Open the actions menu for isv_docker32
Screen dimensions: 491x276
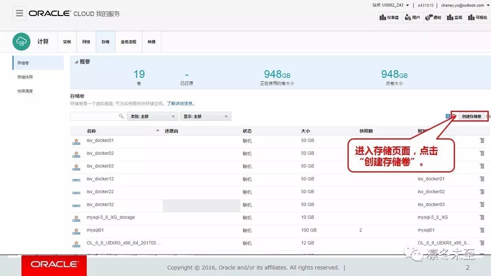[482, 205]
